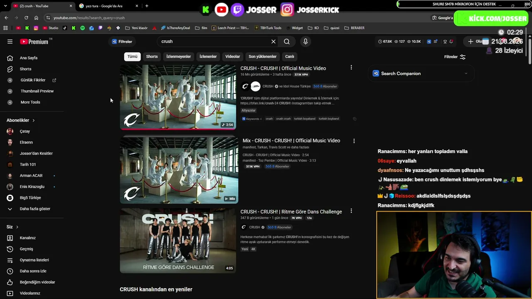The image size is (532, 299).
Task: Copy the keywords with the copy icon
Action: tap(355, 119)
